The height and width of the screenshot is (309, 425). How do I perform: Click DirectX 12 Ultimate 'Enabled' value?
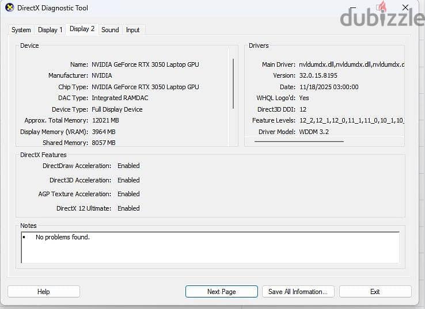[x=128, y=208]
